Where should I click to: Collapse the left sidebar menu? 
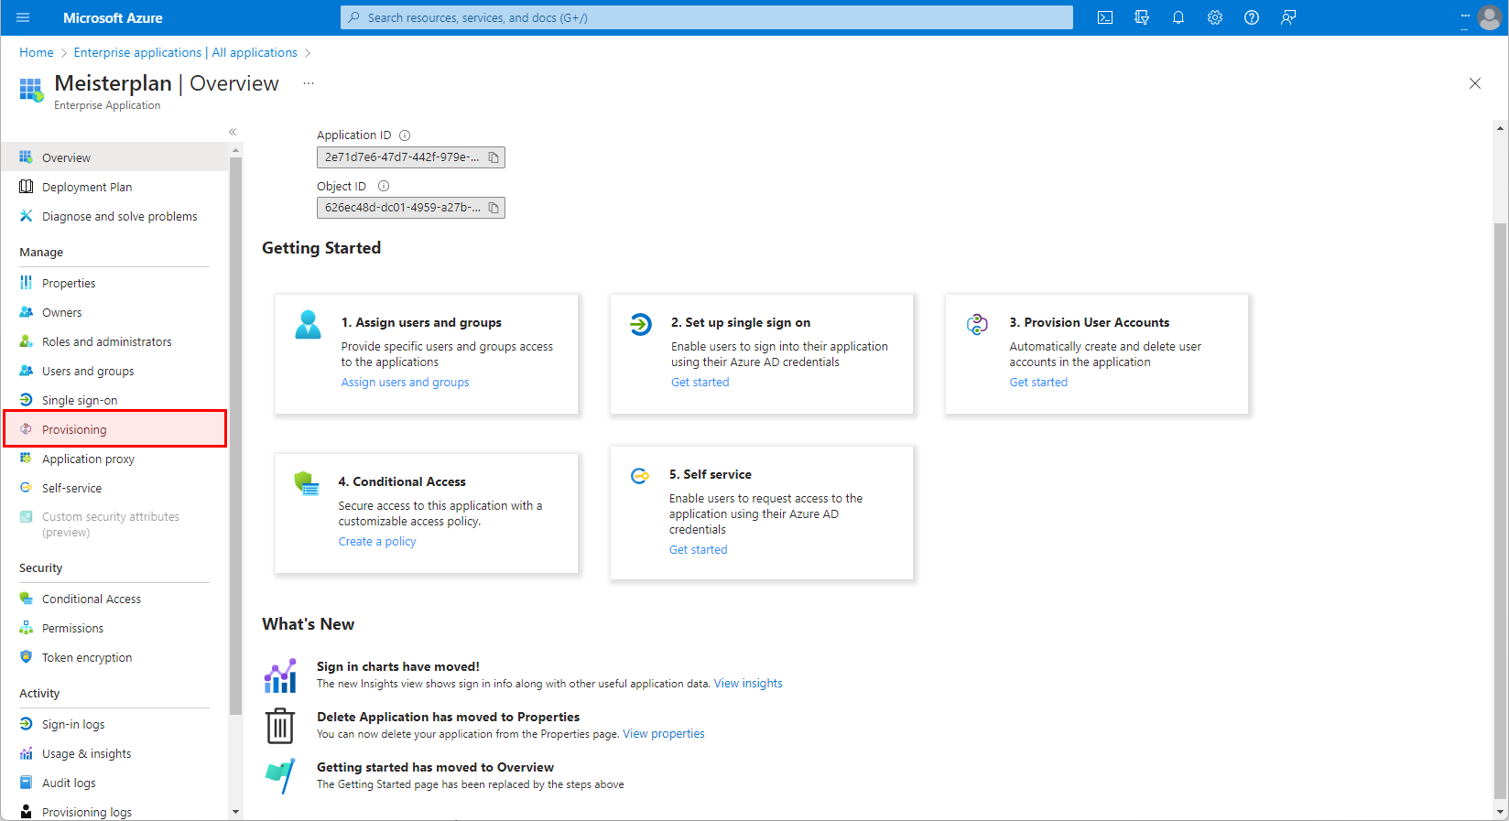233,132
